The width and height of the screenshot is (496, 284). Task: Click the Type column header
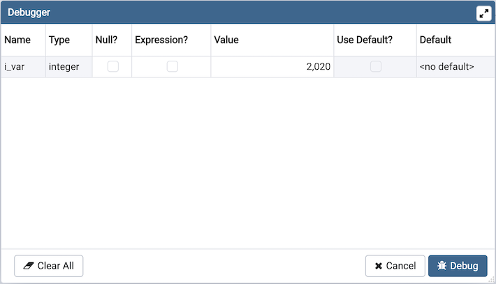[x=59, y=40]
